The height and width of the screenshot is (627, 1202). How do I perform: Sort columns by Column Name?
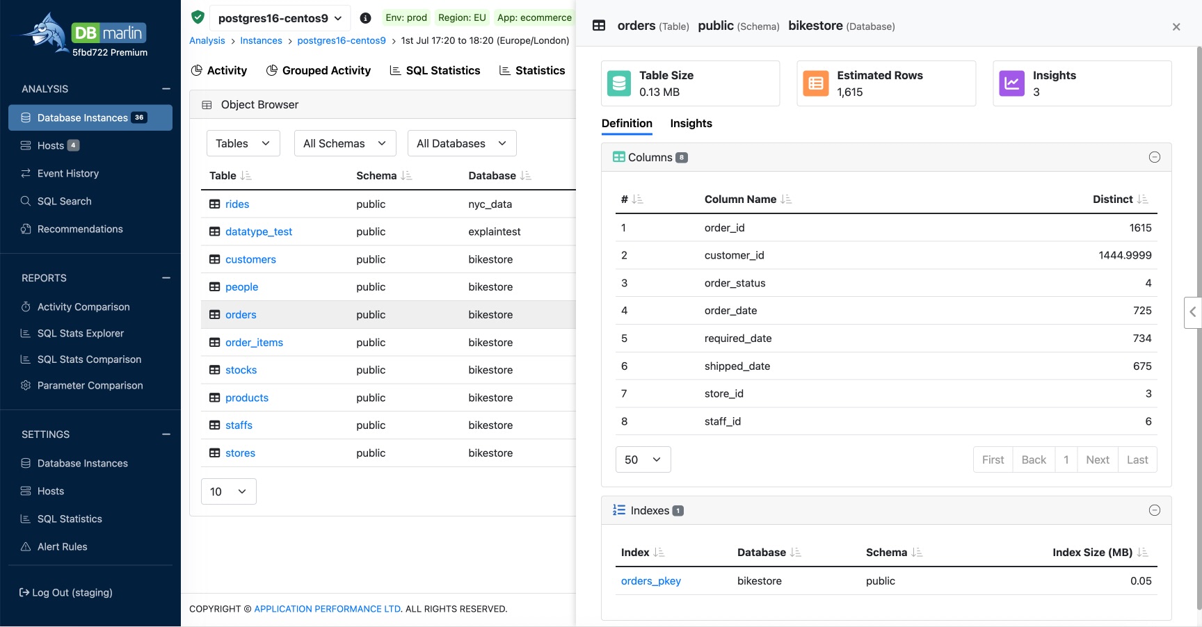(786, 199)
